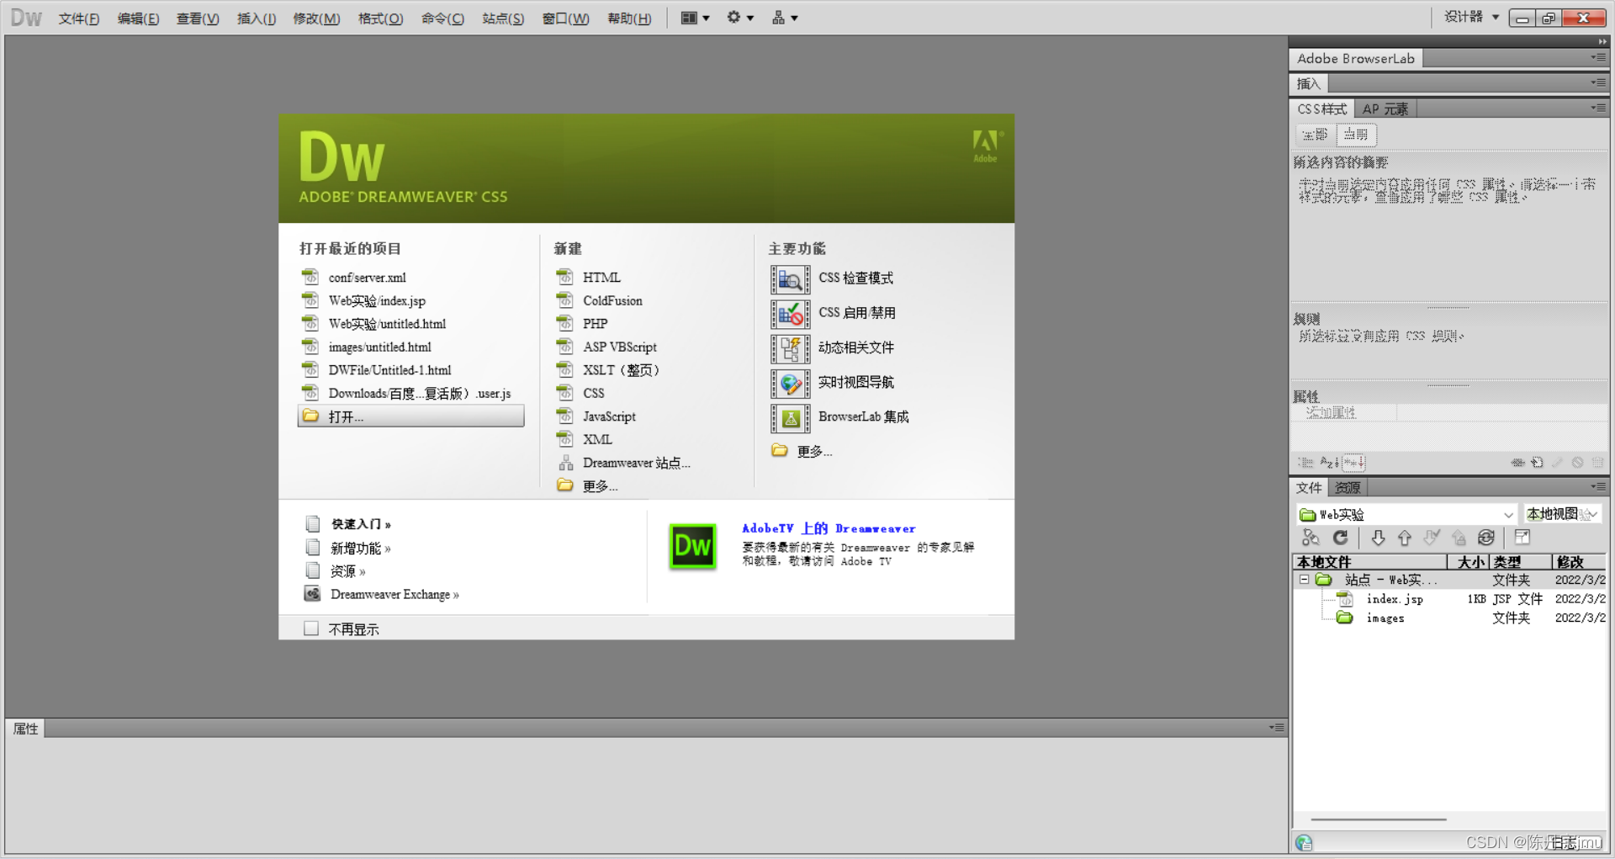Open the 插入 panel options menu
This screenshot has width=1615, height=859.
[x=1598, y=82]
